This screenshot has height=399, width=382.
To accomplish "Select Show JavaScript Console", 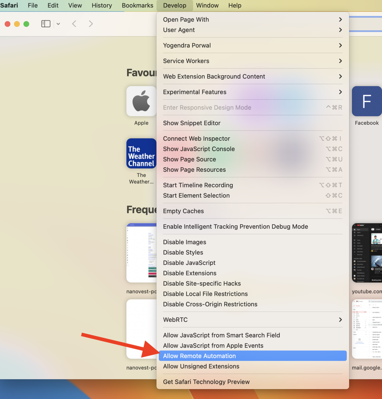I will [x=199, y=149].
